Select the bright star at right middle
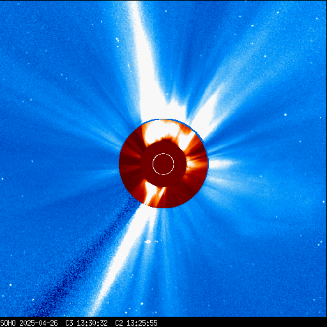 (285, 115)
